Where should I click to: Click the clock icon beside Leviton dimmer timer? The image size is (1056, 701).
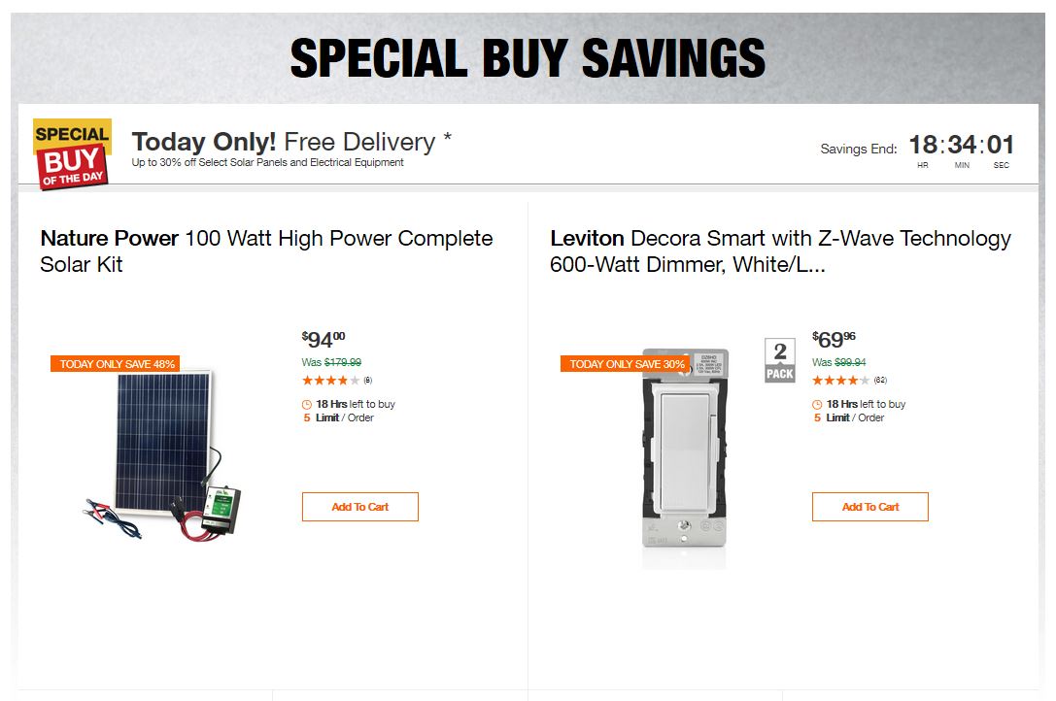(x=817, y=405)
